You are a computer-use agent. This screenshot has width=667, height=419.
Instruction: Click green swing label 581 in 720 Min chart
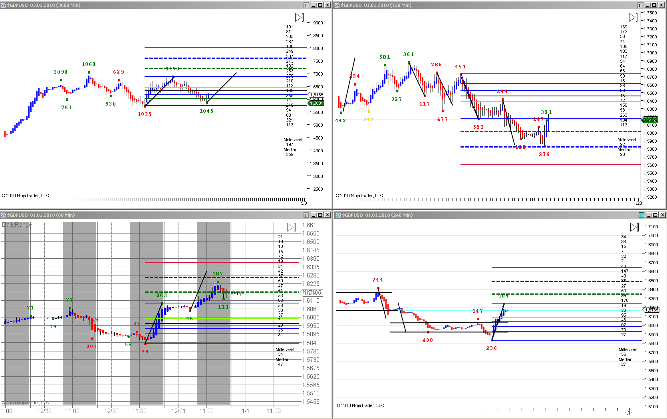point(385,57)
